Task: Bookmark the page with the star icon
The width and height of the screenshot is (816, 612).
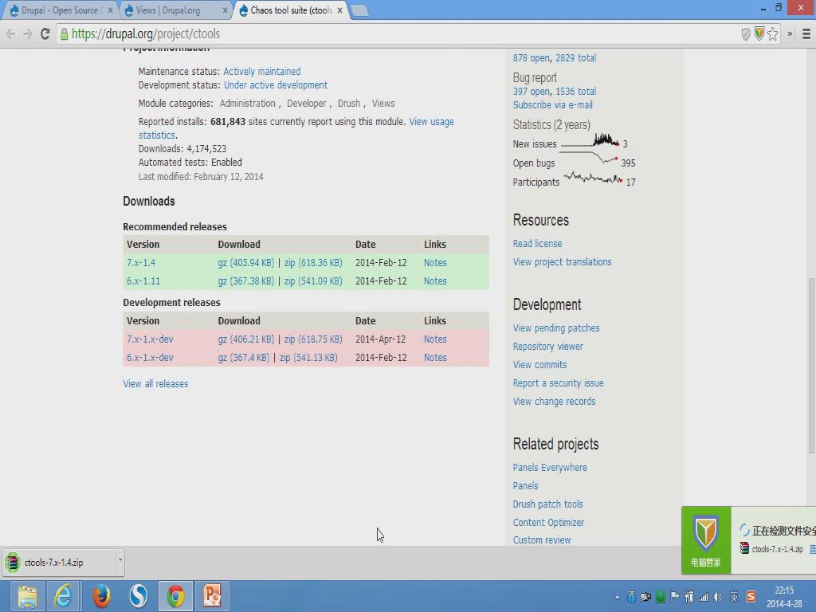Action: pyautogui.click(x=773, y=33)
